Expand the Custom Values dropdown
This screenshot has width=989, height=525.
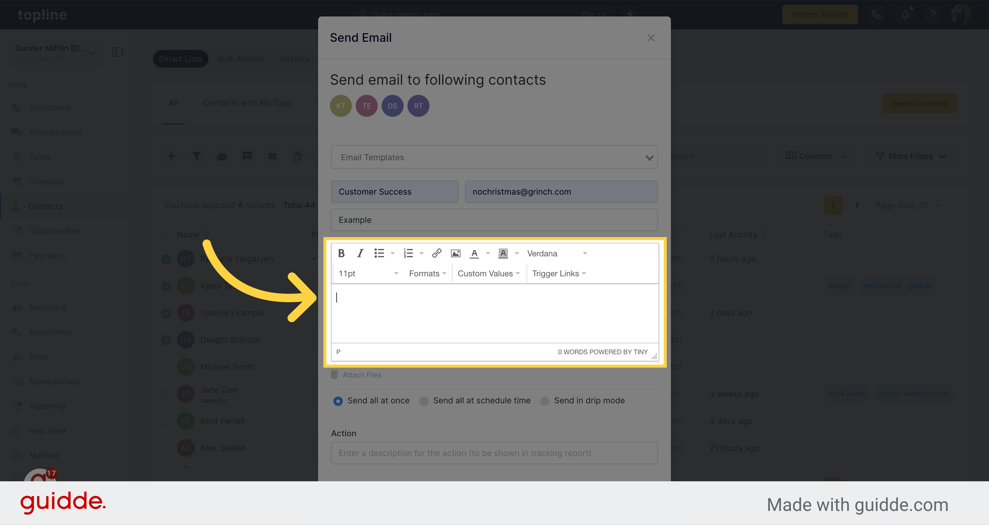coord(489,273)
